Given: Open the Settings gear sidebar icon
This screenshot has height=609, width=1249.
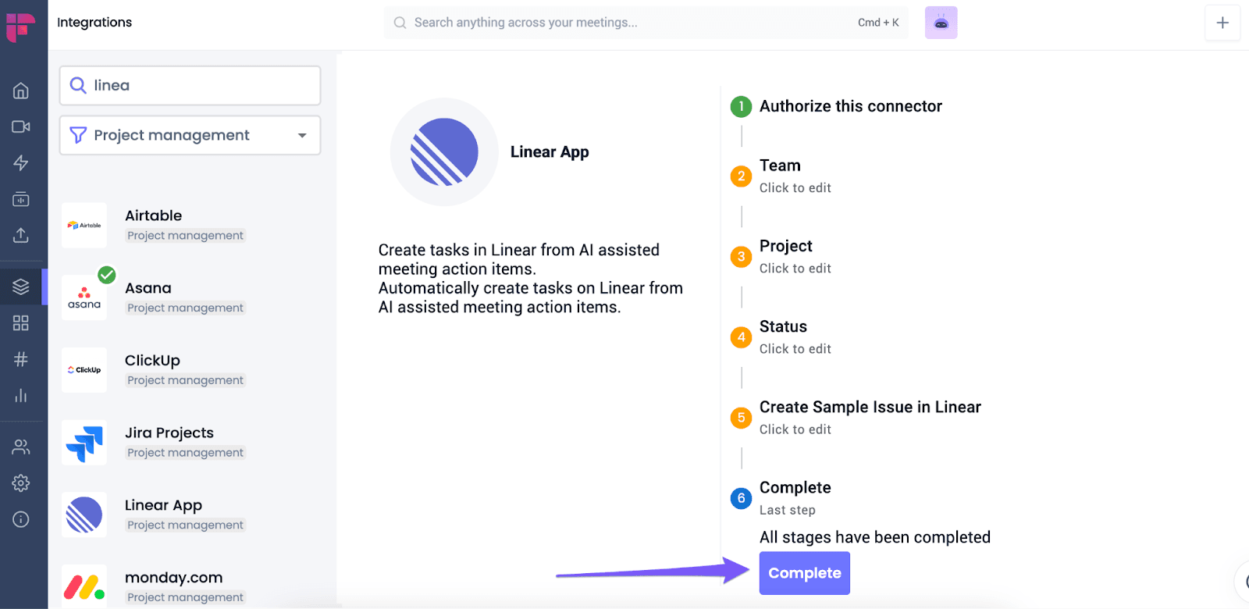Looking at the screenshot, I should [21, 483].
